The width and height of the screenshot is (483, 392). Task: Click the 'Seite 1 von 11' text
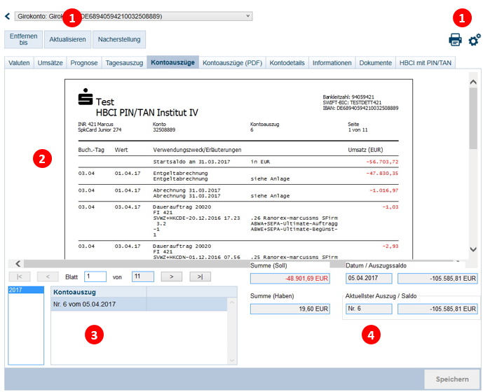[x=358, y=127]
